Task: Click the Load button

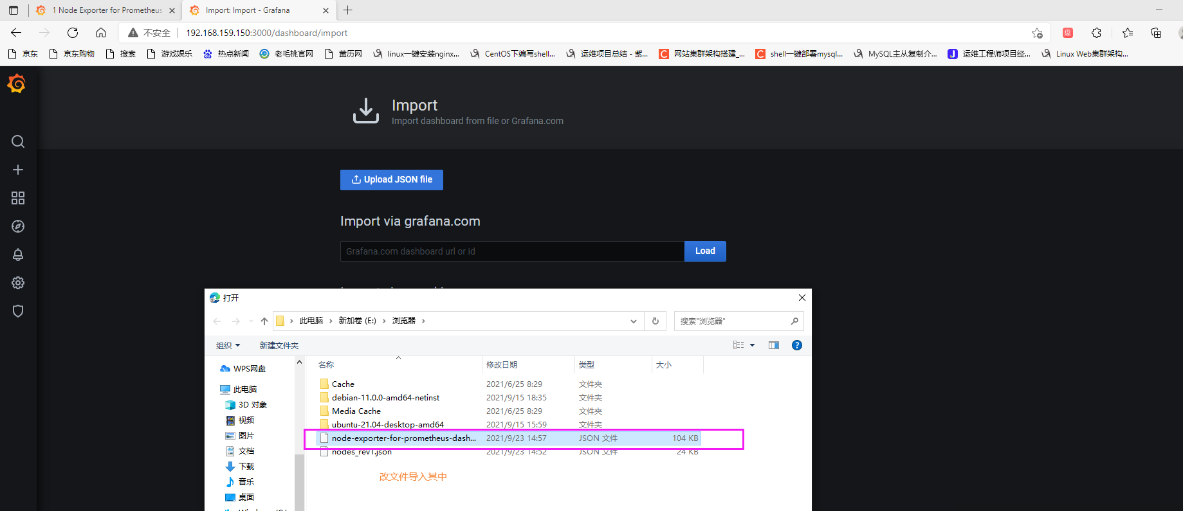Action: tap(705, 251)
